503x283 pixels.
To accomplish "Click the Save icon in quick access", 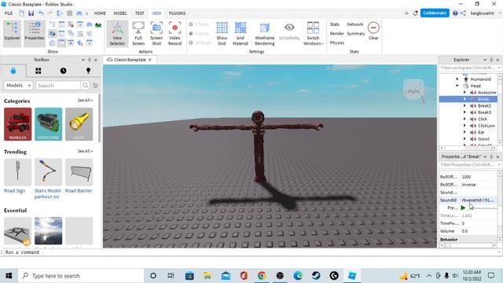I will point(31,13).
